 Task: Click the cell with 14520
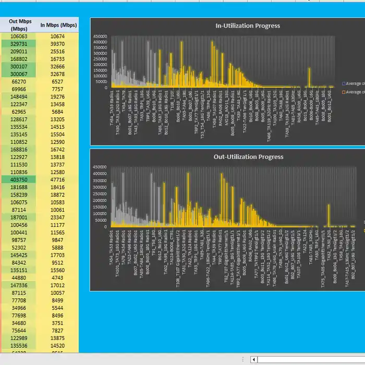point(57,346)
